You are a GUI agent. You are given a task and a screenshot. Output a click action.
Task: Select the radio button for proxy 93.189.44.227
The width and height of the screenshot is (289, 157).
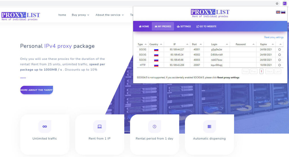pos(279,50)
